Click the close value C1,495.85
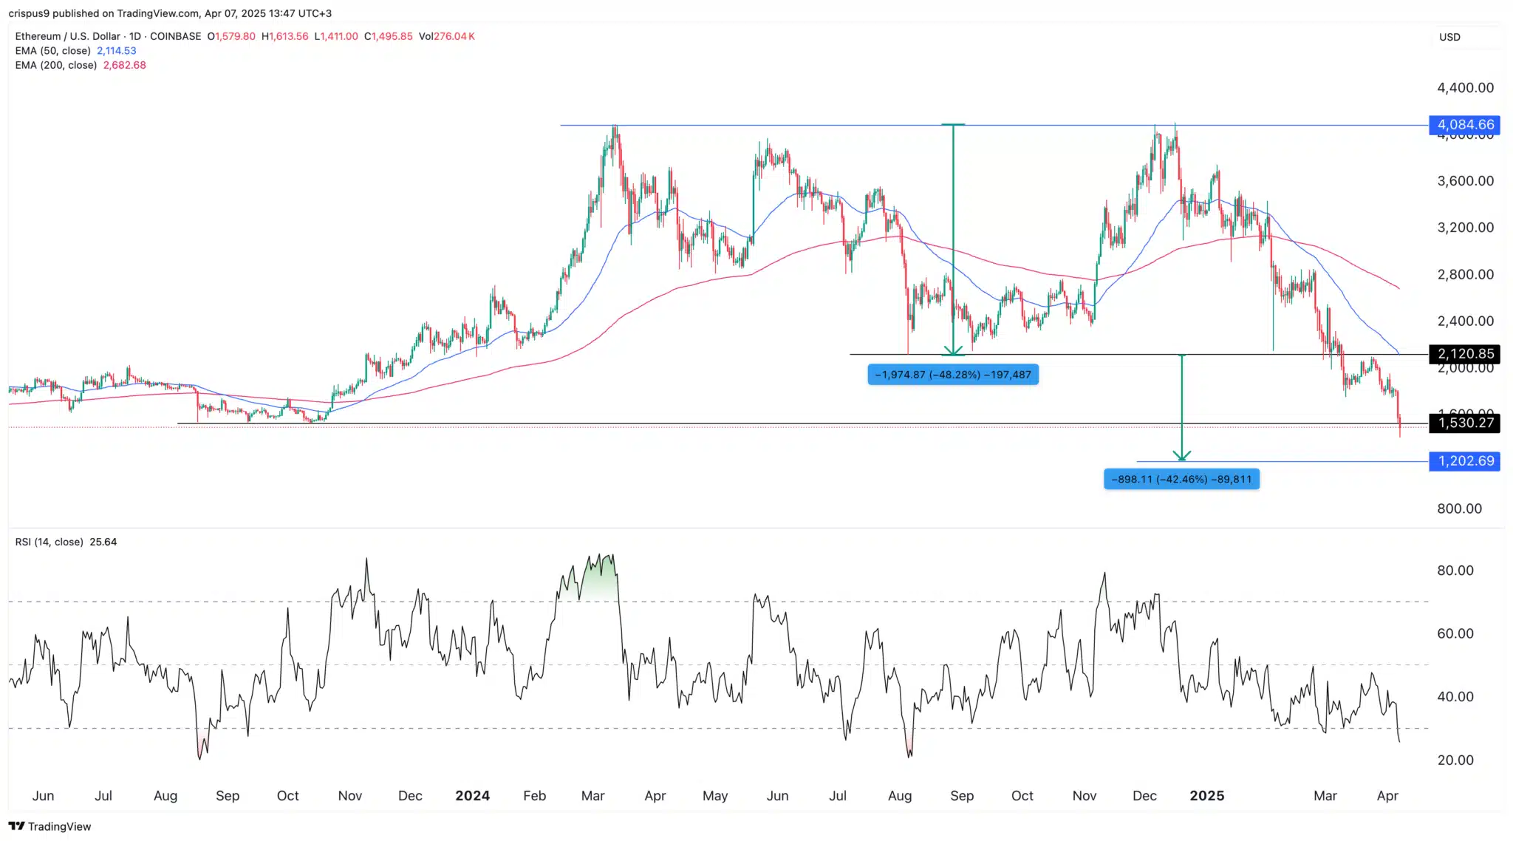The image size is (1513, 841). [x=387, y=36]
